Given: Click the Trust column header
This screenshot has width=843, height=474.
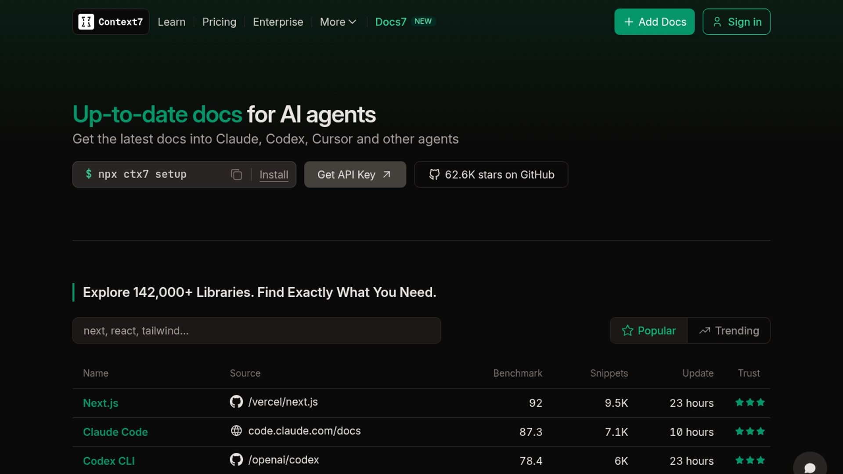Looking at the screenshot, I should [x=749, y=373].
